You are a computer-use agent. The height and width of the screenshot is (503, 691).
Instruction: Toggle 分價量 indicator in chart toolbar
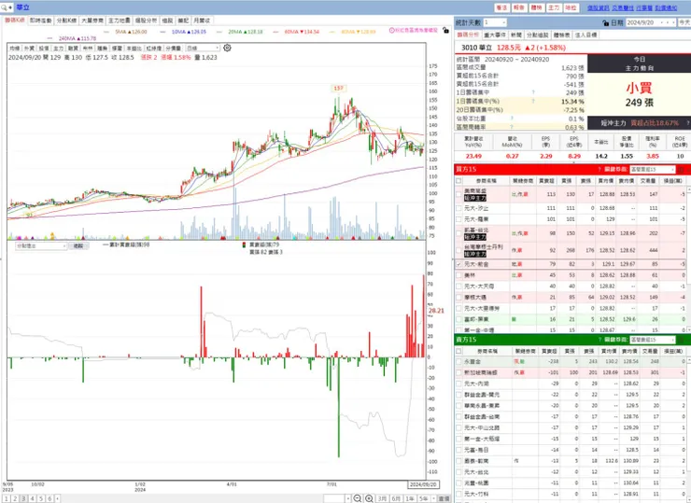click(173, 48)
